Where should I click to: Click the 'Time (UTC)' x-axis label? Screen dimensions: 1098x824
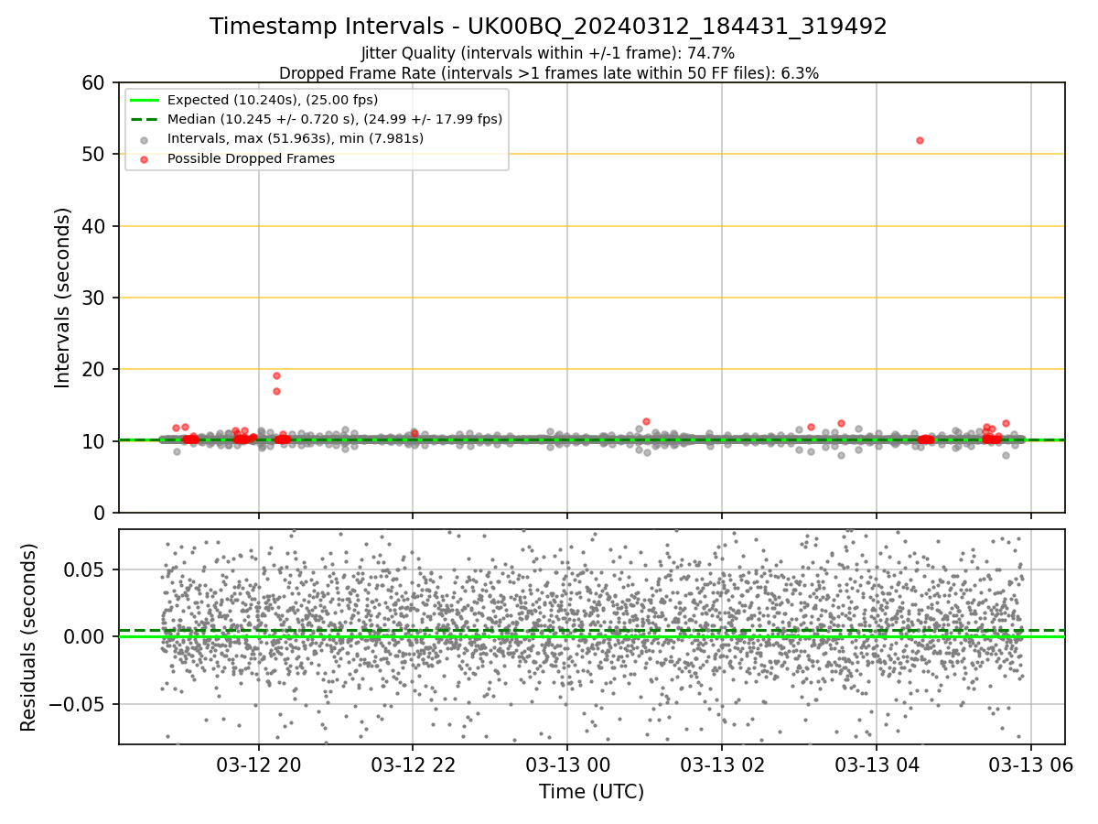tap(591, 791)
